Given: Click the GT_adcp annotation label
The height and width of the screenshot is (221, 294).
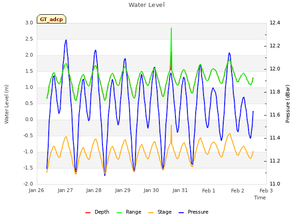Looking at the screenshot, I should (x=51, y=19).
